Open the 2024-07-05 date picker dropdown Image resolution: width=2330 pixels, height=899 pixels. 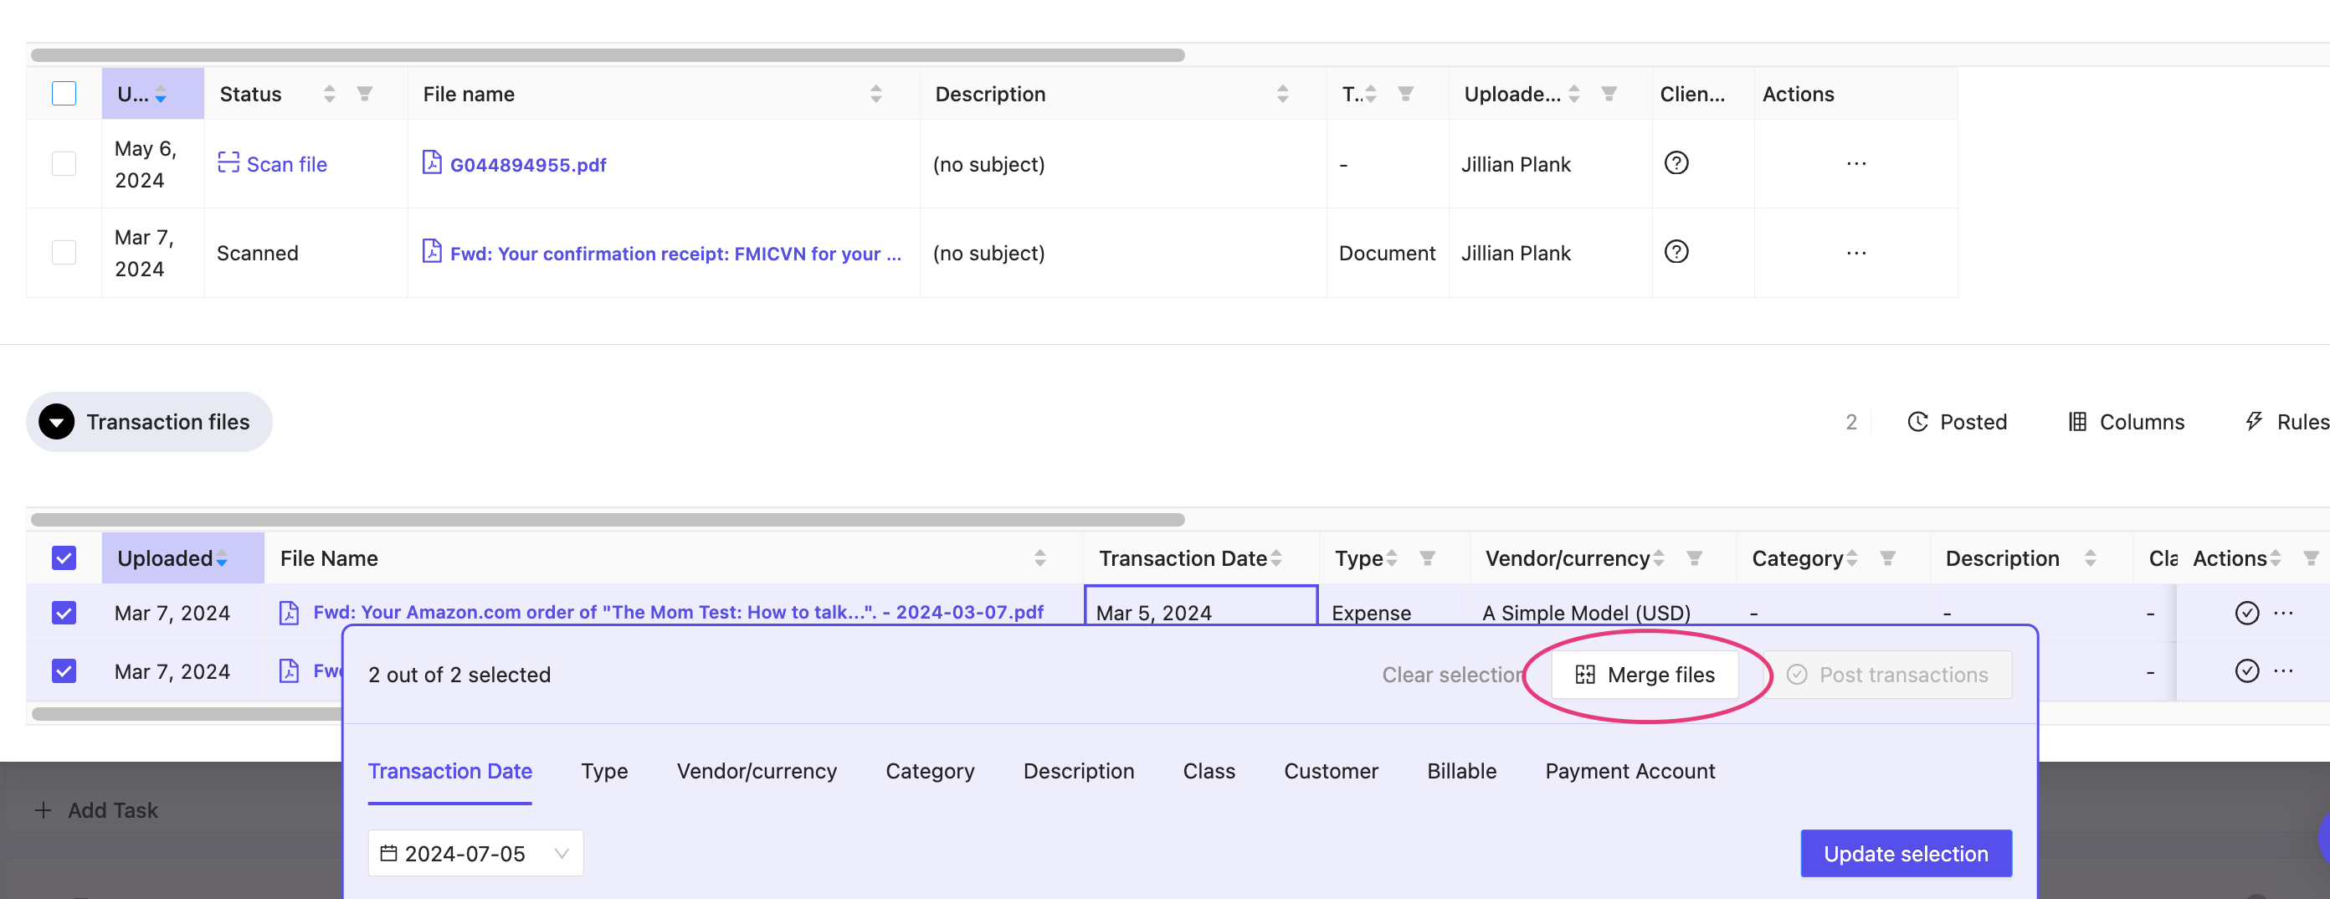tap(475, 853)
